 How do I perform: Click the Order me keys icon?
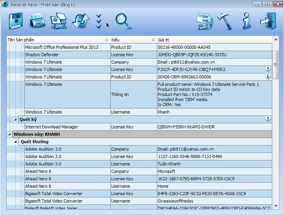point(205,21)
